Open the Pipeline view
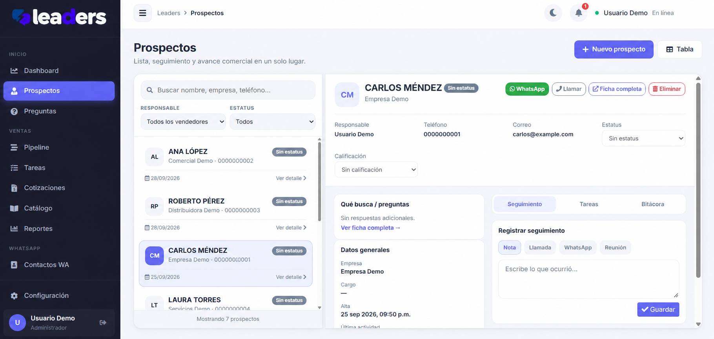The height and width of the screenshot is (339, 714). (x=59, y=147)
